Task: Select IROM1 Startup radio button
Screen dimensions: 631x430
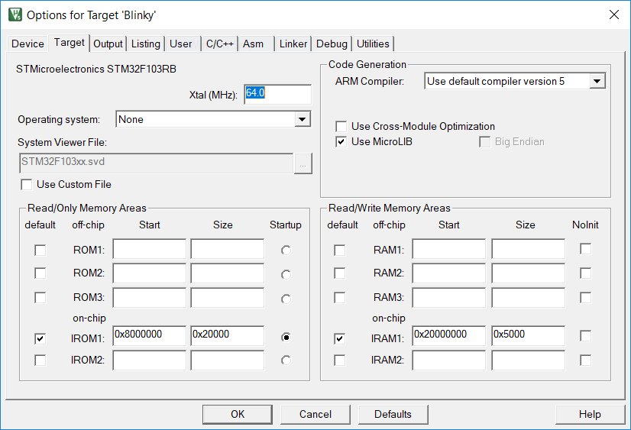Action: tap(286, 337)
